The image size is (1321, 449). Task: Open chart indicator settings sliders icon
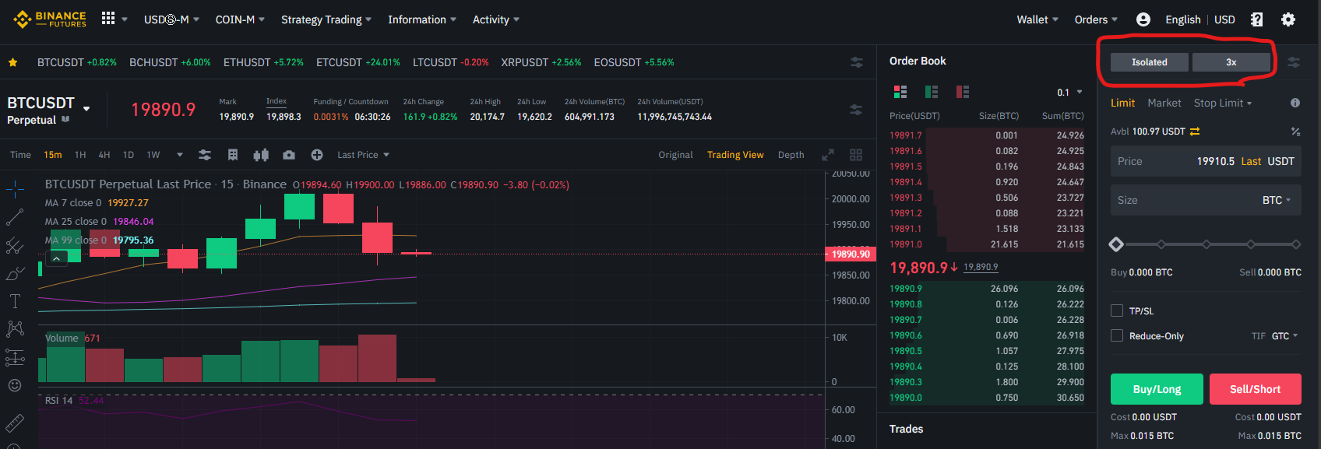(x=205, y=155)
